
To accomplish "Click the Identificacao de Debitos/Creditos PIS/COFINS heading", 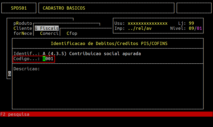I will (x=109, y=43).
